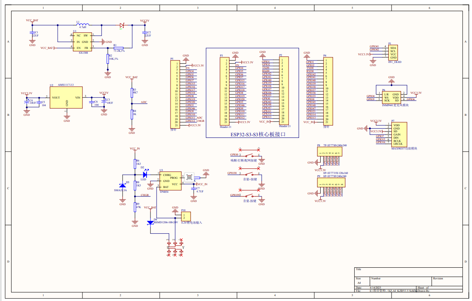Image resolution: width=472 pixels, height=301 pixels.
Task: Select the blue LED symbol D2
Action: [x=145, y=175]
